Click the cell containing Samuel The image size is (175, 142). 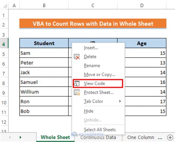44,82
